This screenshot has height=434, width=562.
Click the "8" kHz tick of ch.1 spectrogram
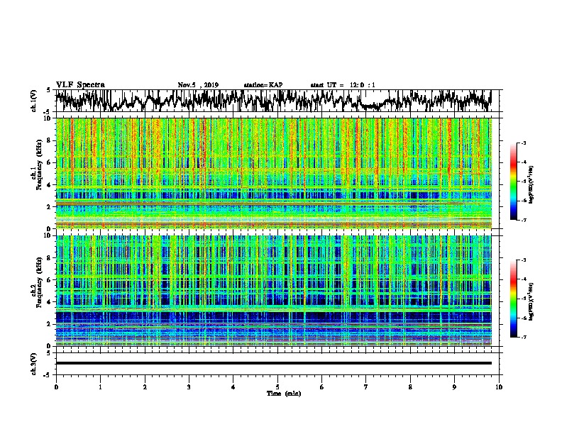click(x=50, y=140)
